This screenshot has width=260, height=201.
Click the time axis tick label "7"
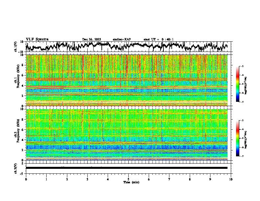(x=169, y=179)
